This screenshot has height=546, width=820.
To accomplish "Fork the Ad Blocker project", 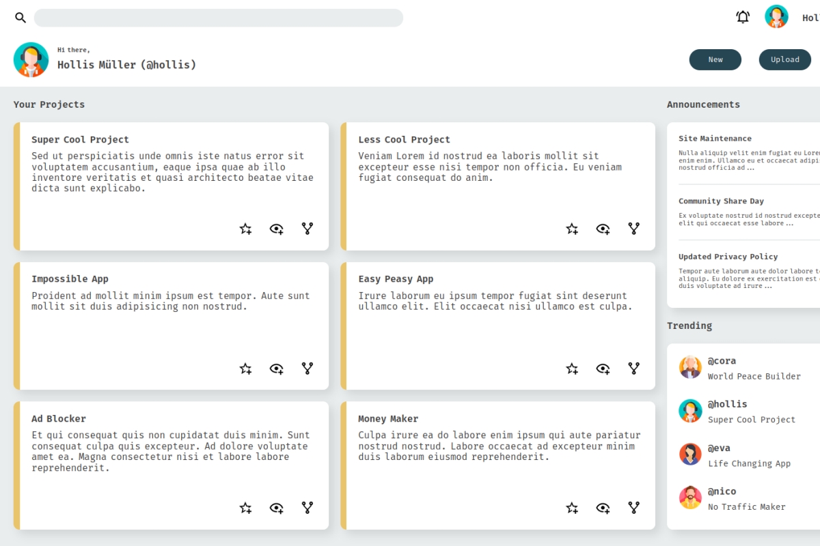I will click(307, 508).
